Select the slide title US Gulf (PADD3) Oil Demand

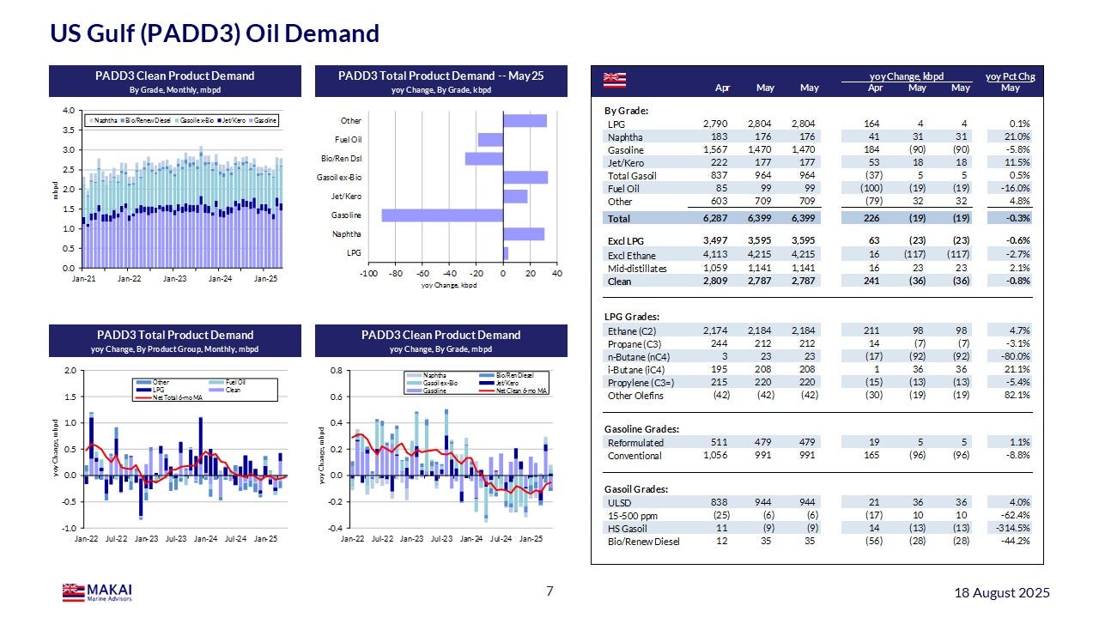(x=215, y=33)
